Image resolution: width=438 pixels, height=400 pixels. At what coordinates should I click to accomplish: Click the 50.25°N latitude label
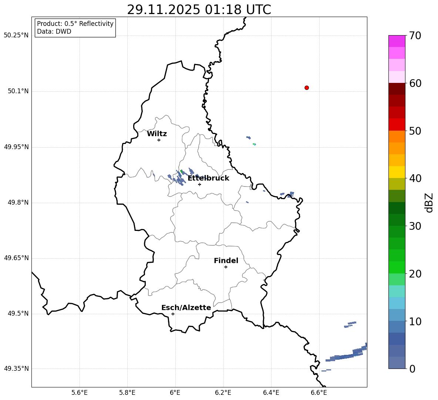coord(16,36)
